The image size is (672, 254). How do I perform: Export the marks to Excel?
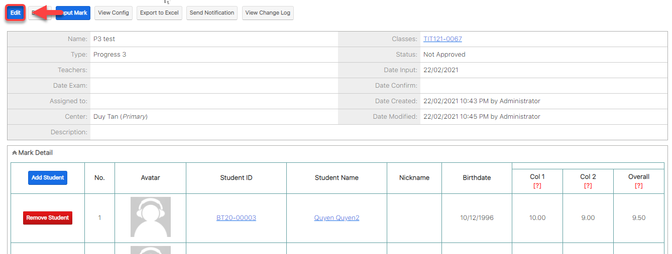[159, 13]
